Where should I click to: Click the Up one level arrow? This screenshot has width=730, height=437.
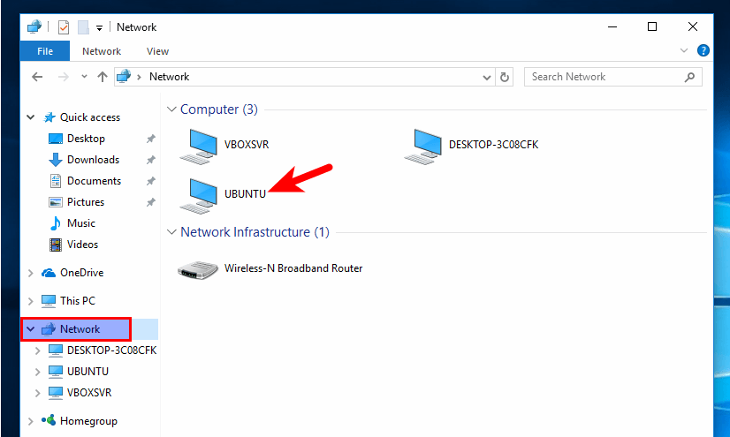103,77
